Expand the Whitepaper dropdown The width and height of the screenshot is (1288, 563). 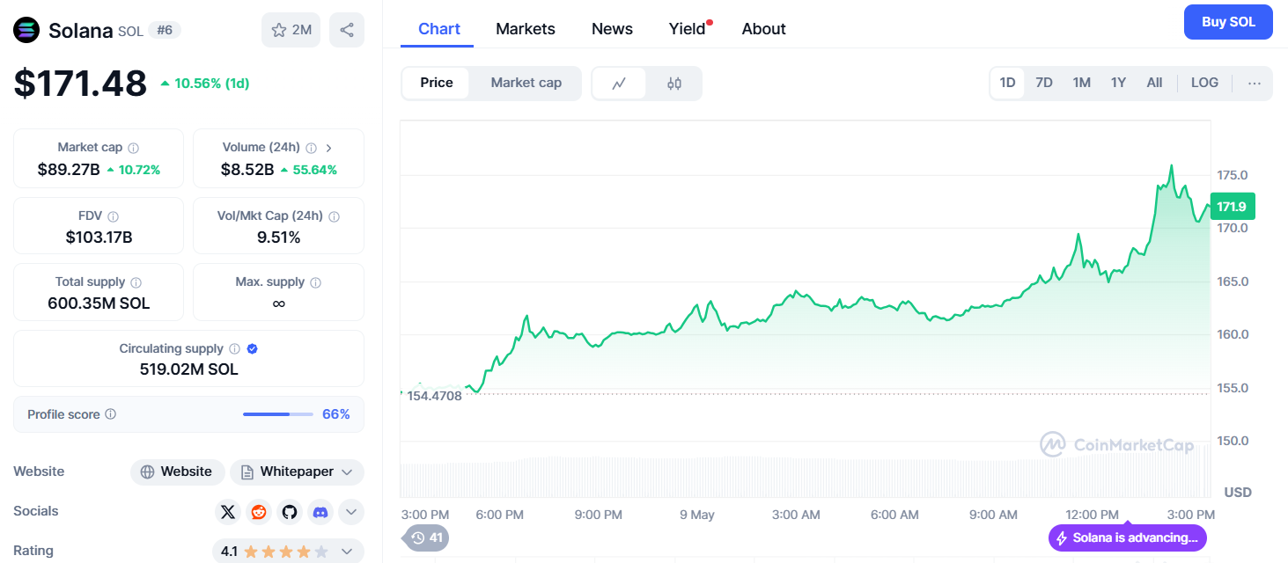pyautogui.click(x=297, y=472)
